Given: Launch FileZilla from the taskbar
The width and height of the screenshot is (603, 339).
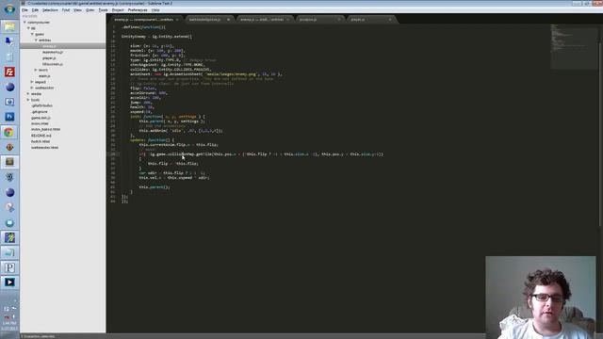Looking at the screenshot, I should tap(9, 72).
